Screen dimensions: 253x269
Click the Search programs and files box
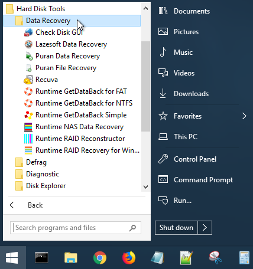pos(76,228)
